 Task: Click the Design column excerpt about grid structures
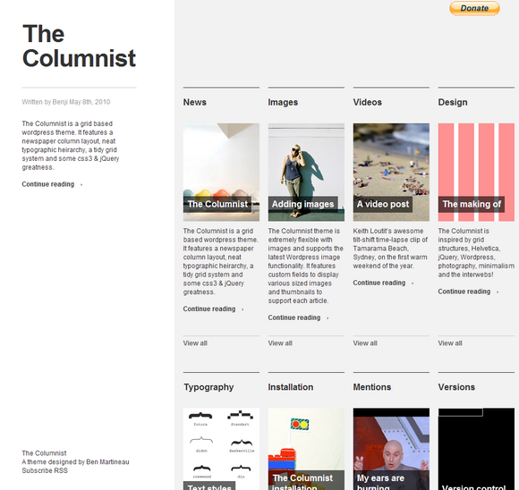(476, 253)
